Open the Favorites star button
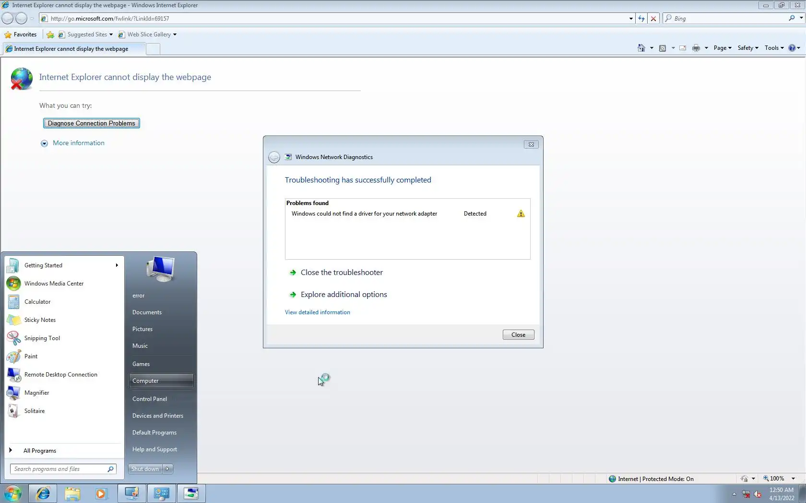 click(20, 34)
